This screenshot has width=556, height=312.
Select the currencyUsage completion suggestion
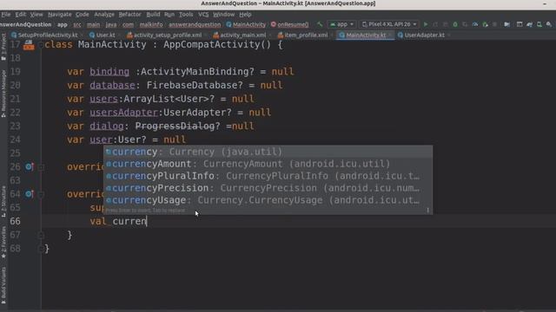pos(268,200)
